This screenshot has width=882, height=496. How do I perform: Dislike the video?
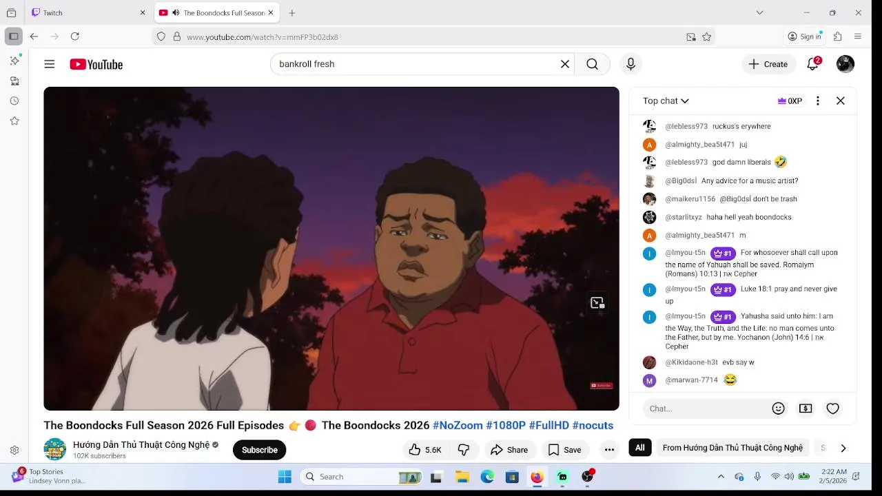click(x=464, y=450)
